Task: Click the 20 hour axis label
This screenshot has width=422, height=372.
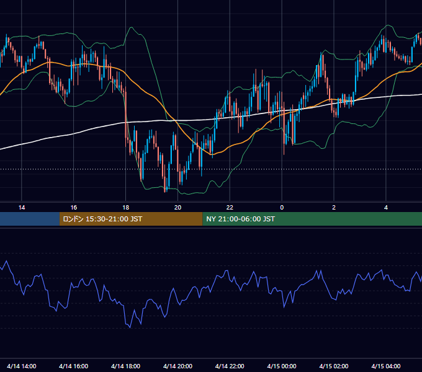Action: coord(177,208)
